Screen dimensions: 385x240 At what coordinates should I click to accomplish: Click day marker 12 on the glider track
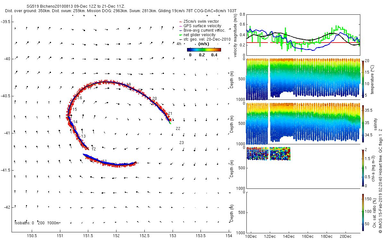(x=94, y=149)
